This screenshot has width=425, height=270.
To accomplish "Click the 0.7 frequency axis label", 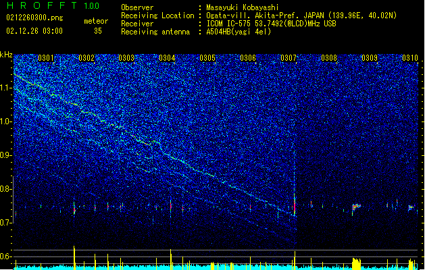I will point(6,223).
